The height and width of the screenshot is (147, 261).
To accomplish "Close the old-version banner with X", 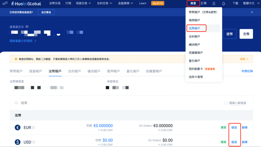I will click(252, 12).
